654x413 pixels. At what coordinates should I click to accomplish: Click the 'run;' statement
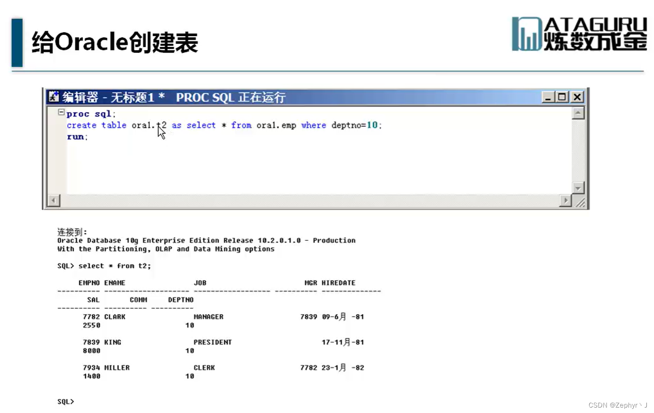(x=77, y=137)
